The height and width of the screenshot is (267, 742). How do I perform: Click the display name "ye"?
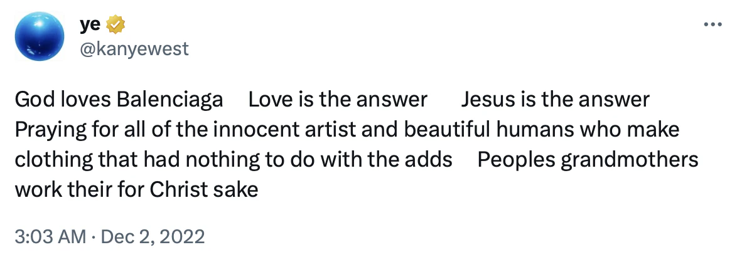tap(89, 25)
